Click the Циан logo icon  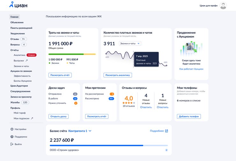12,5
